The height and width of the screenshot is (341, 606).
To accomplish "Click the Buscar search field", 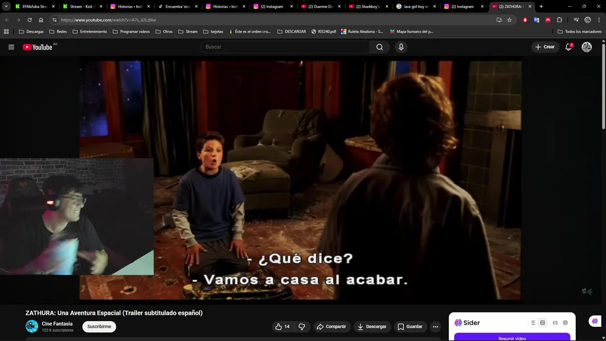I will 285,47.
